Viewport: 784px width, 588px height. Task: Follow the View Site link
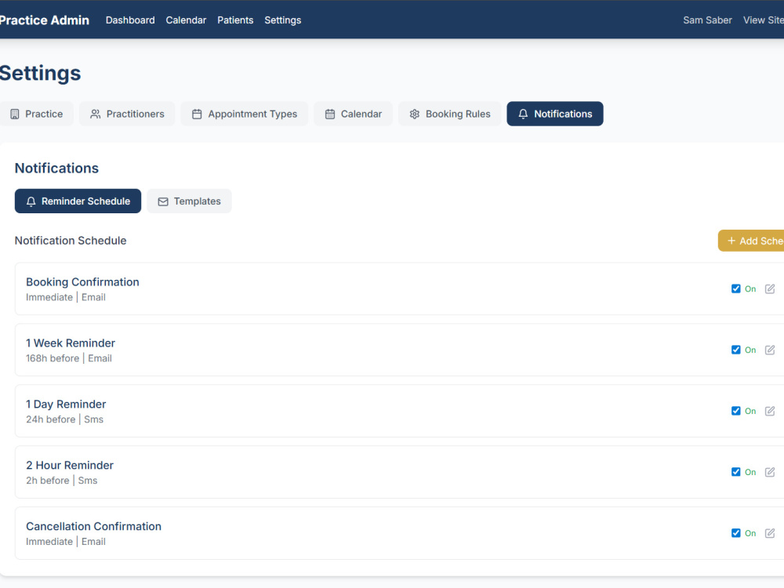pos(763,20)
